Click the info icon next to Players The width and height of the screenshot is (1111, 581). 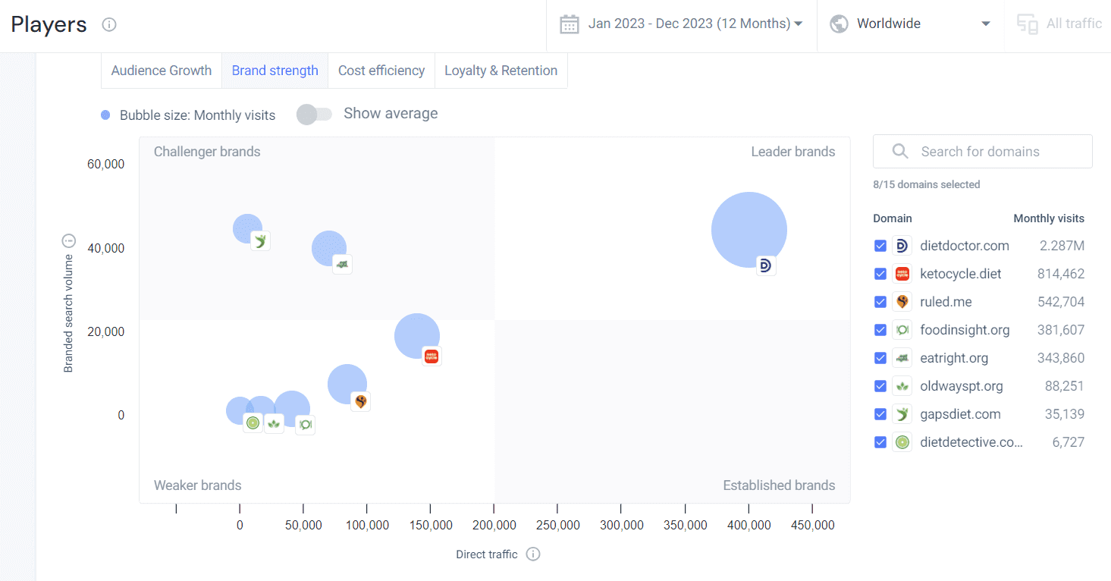pos(109,24)
